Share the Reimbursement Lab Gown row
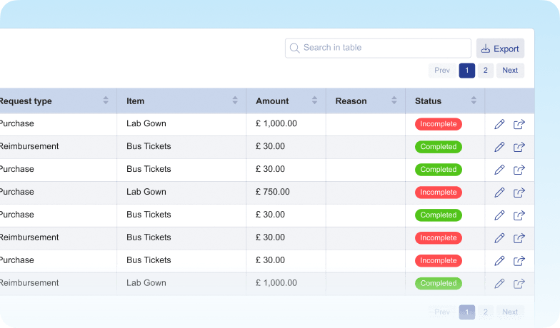 (x=519, y=284)
